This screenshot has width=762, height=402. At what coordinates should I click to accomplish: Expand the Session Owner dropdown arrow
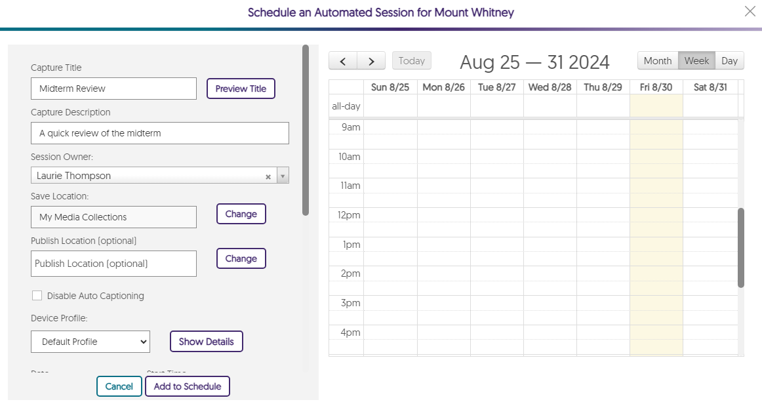(x=282, y=176)
